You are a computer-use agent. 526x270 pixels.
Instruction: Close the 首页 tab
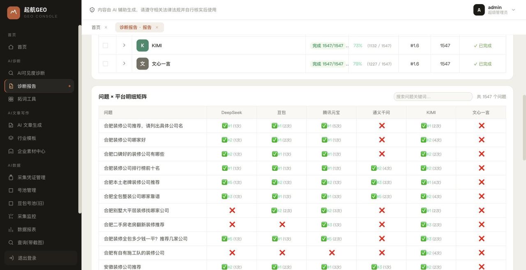106,27
